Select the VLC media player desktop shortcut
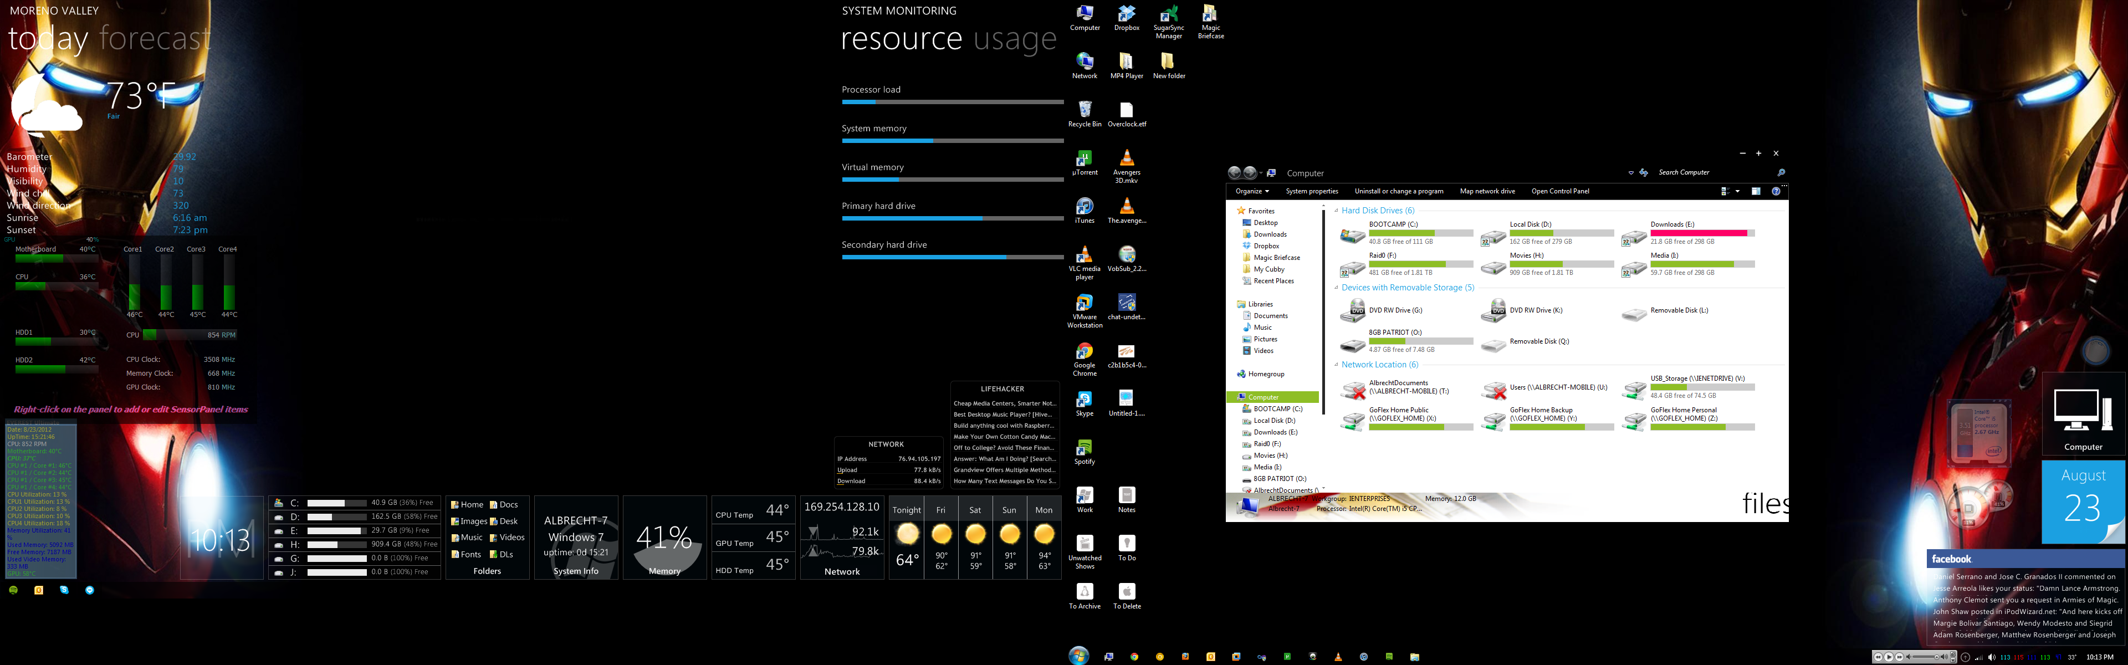This screenshot has width=2128, height=665. click(x=1084, y=263)
